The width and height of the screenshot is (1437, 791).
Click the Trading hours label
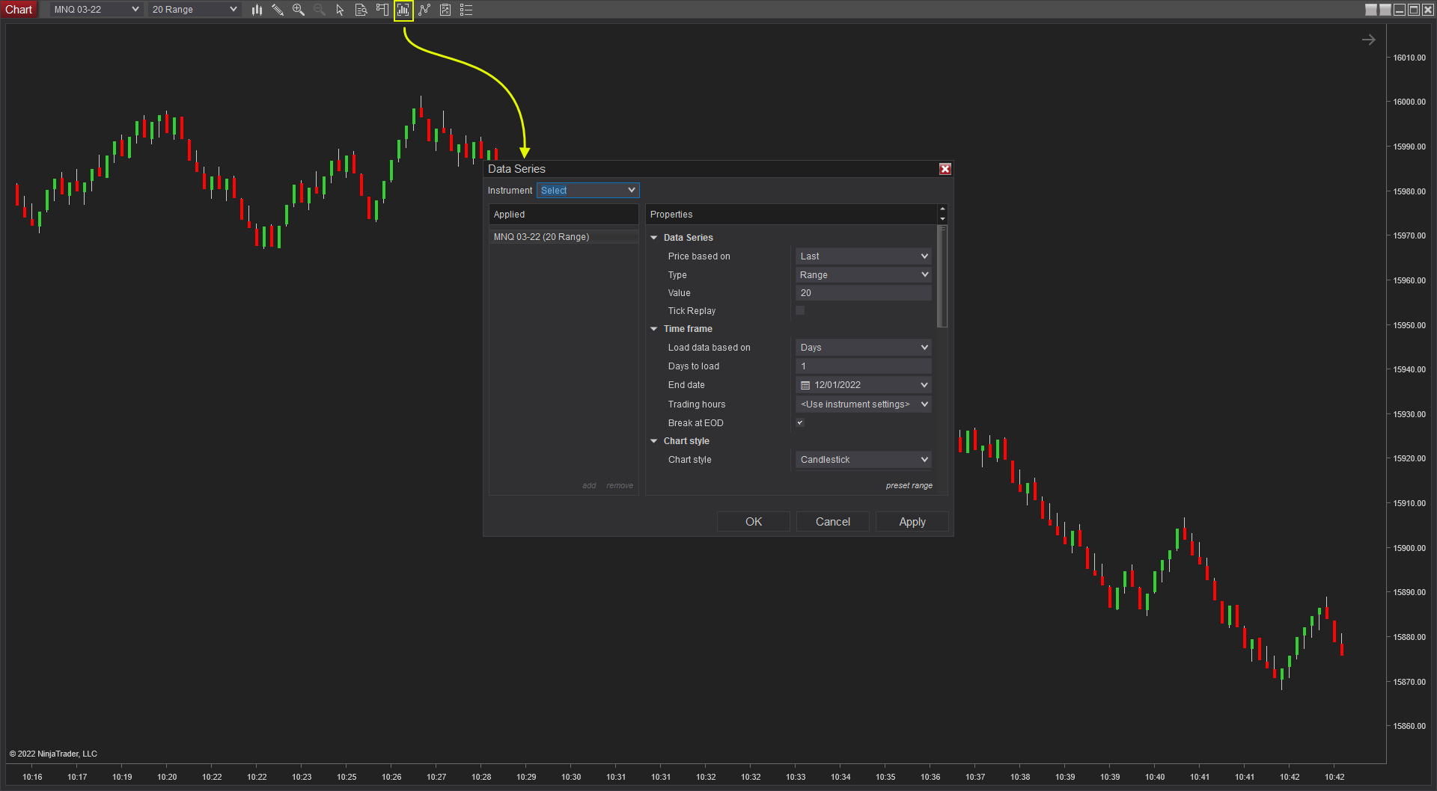pos(697,404)
